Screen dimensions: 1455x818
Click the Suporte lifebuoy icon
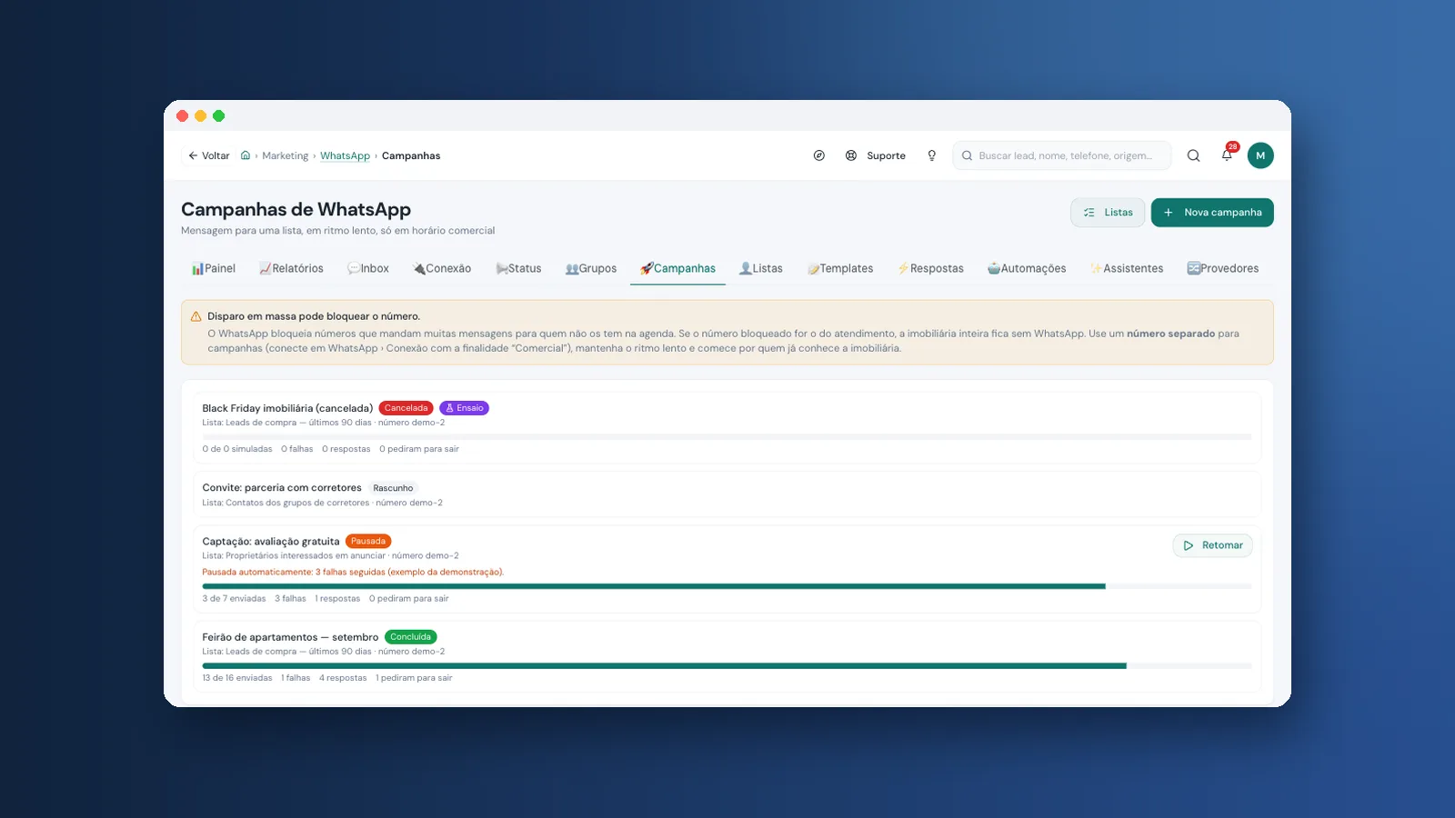(x=851, y=155)
